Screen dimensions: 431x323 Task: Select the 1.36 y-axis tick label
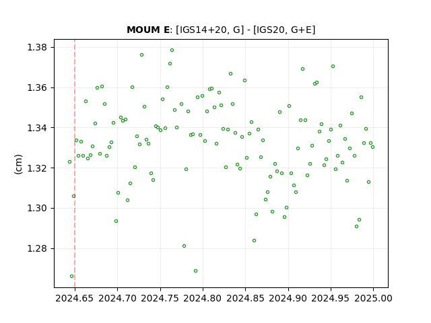click(37, 87)
